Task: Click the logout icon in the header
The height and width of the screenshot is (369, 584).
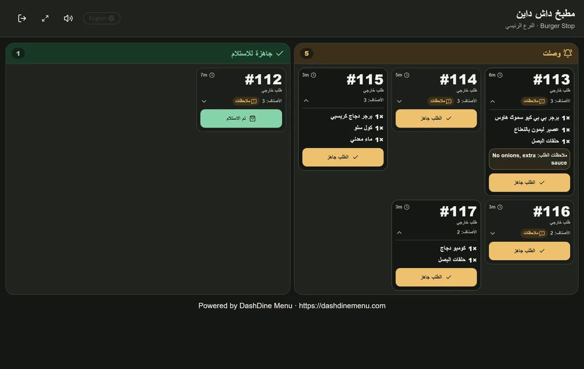Action: [22, 18]
